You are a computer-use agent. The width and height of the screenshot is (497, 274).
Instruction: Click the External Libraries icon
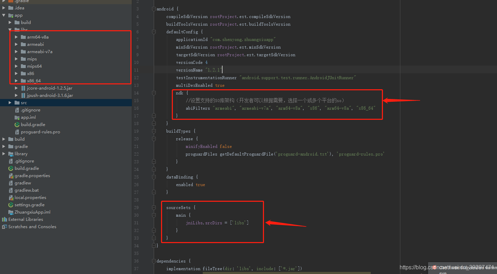click(5, 219)
